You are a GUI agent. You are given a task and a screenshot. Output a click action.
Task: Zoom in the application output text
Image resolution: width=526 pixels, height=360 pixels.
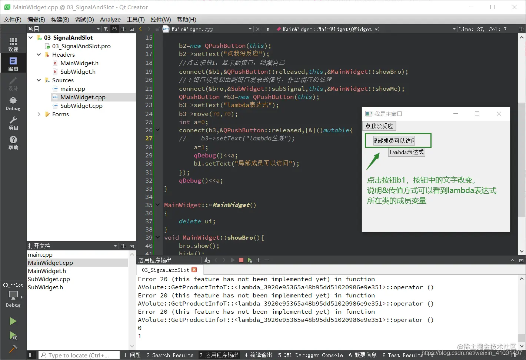[258, 260]
